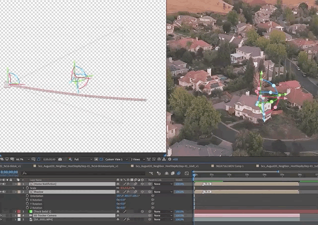
Task: Click the Scale property stopwatch
Action: click(27, 188)
